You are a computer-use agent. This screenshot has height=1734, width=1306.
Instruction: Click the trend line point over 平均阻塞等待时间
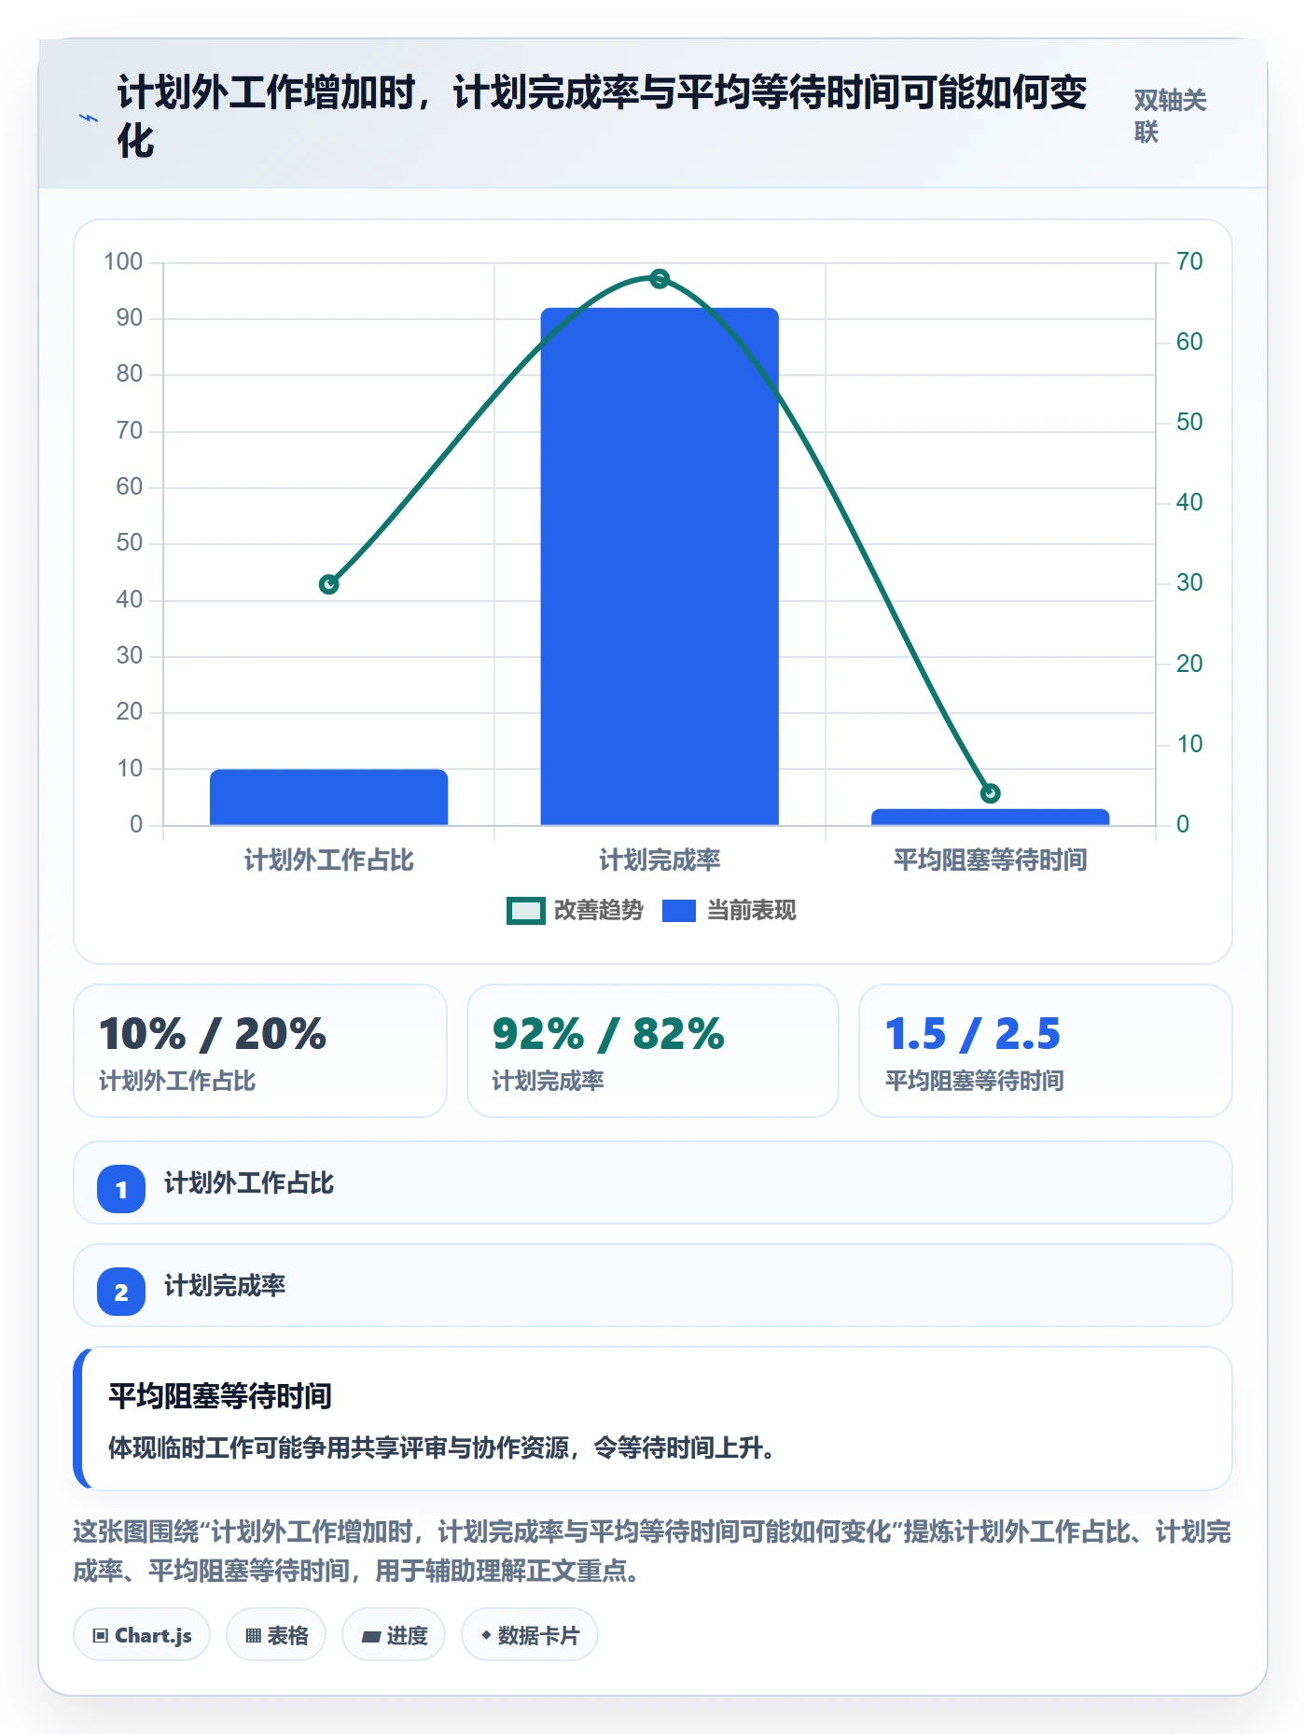click(x=990, y=793)
